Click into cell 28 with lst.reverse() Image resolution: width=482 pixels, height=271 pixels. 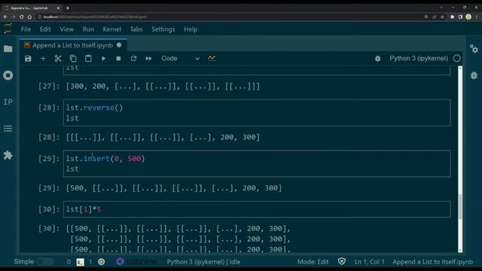coord(257,113)
